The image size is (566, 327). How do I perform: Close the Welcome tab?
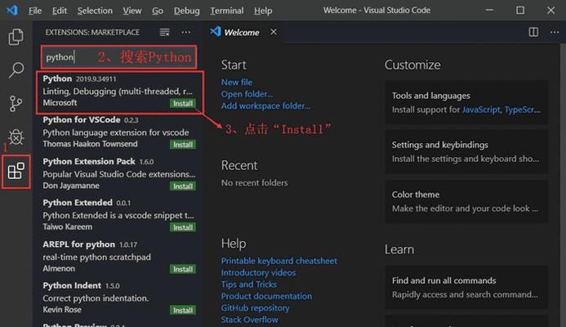point(274,32)
